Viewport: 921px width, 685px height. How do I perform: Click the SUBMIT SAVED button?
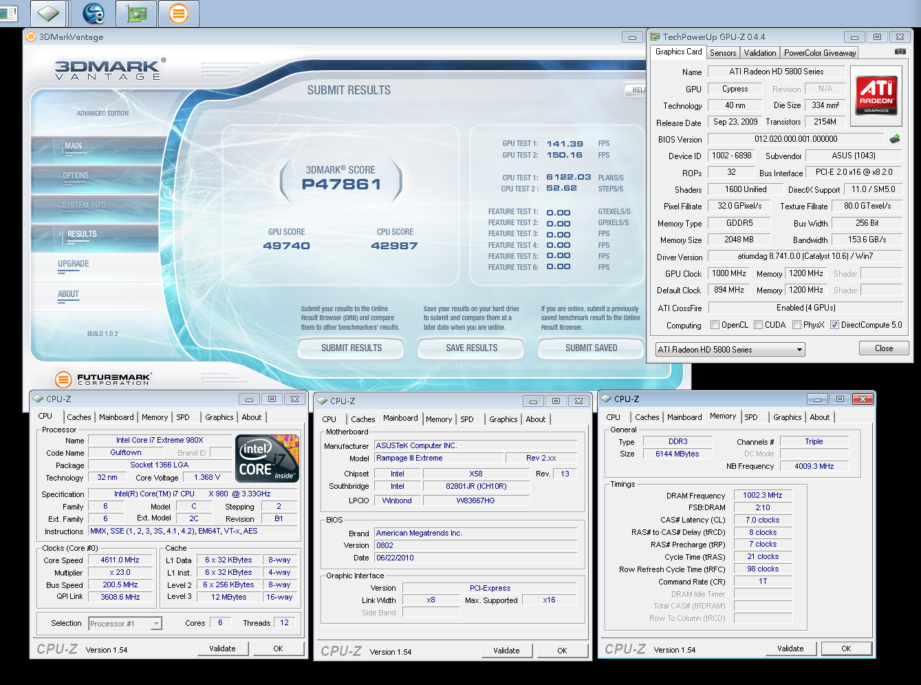591,348
